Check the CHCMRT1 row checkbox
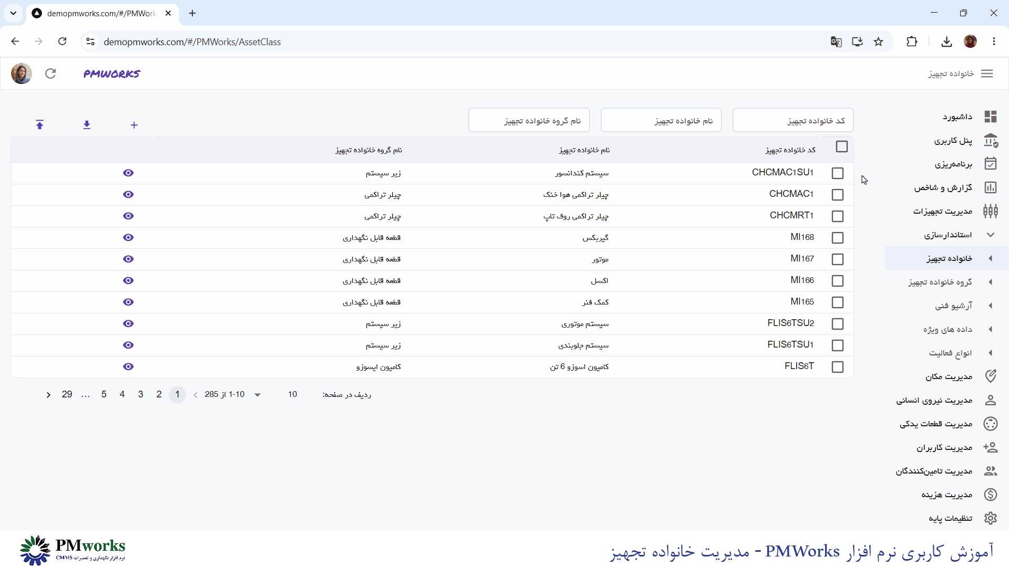The height and width of the screenshot is (567, 1009). pyautogui.click(x=838, y=216)
